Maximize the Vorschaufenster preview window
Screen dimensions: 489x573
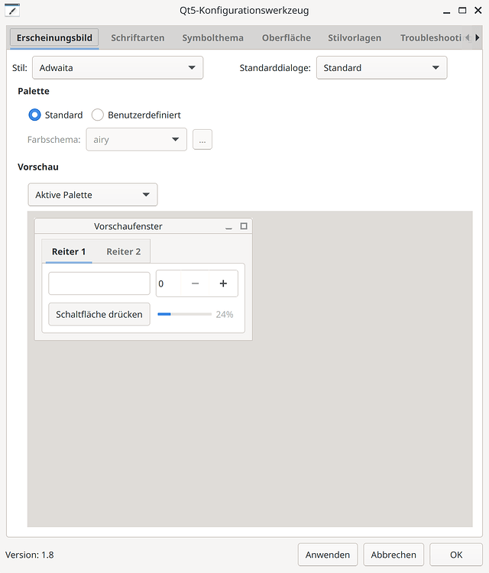[244, 226]
